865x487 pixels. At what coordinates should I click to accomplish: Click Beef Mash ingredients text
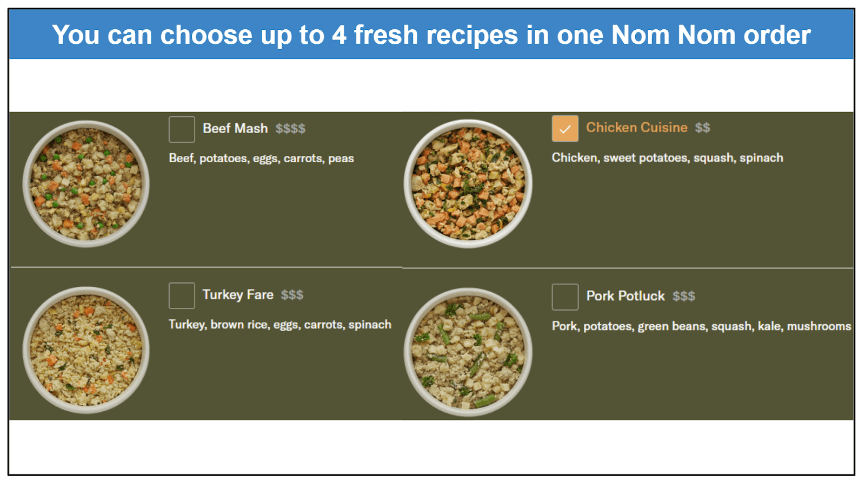tap(262, 159)
